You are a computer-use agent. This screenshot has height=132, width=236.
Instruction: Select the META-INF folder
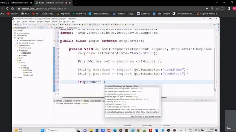pos(28,70)
